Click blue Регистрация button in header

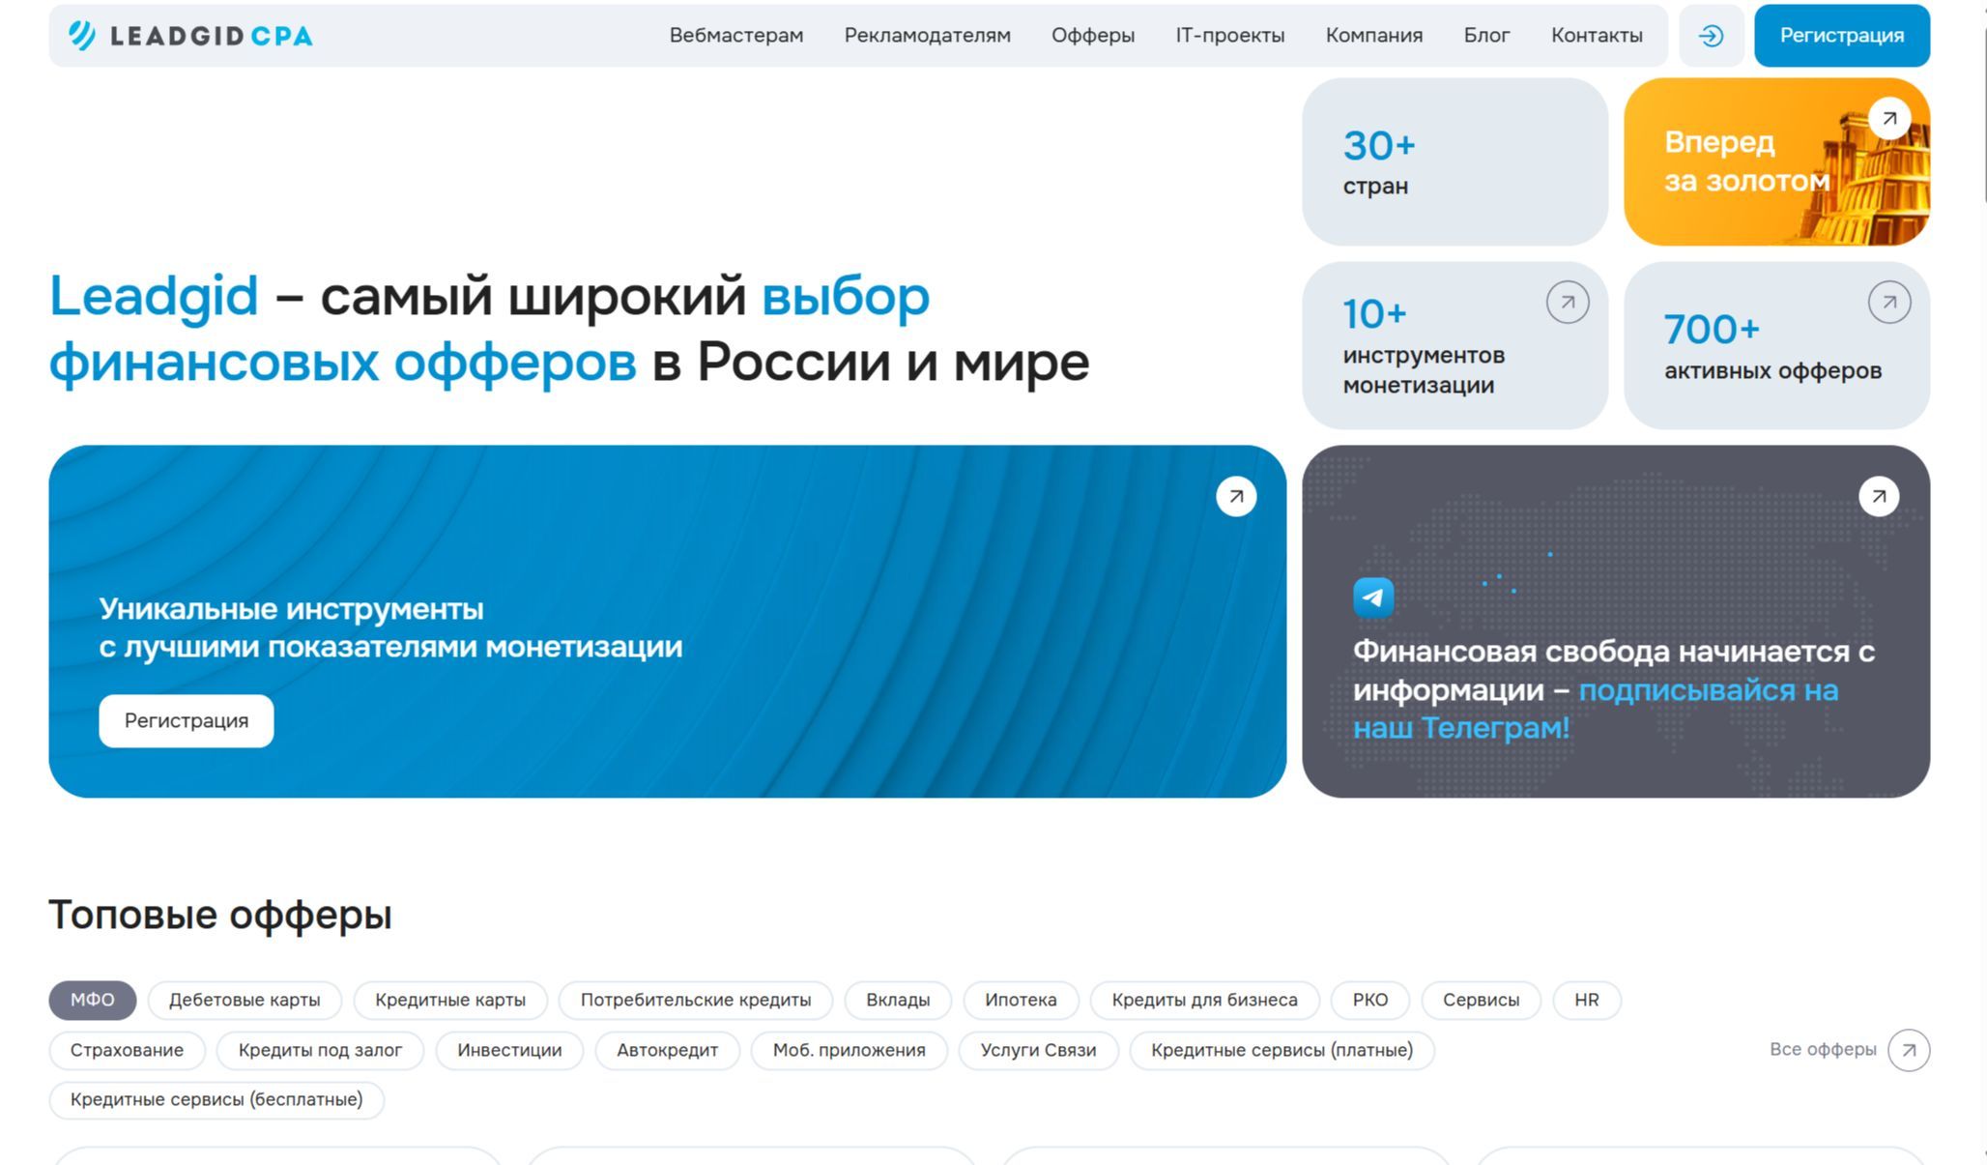[1841, 36]
